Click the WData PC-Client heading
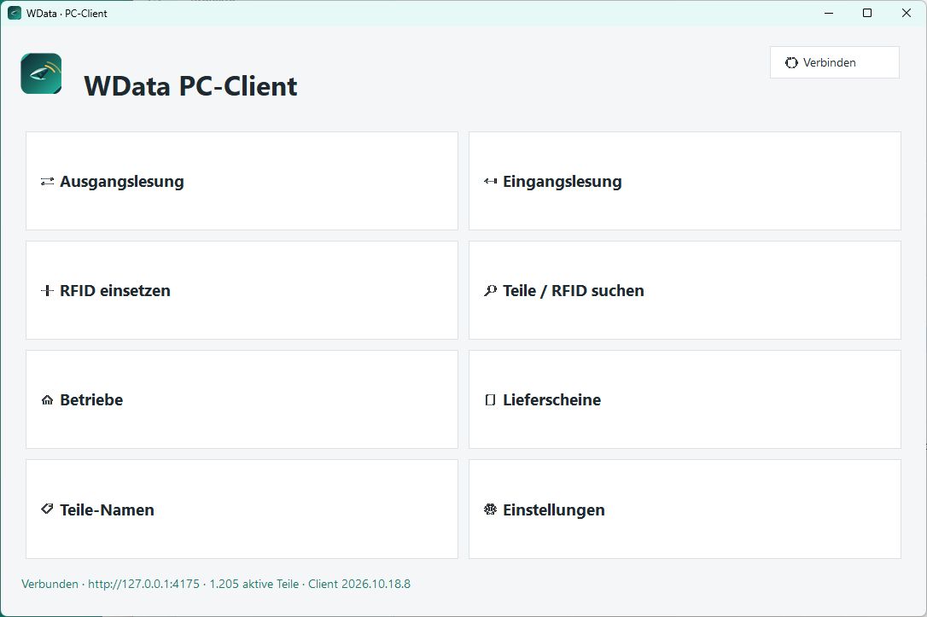This screenshot has height=617, width=927. (190, 86)
